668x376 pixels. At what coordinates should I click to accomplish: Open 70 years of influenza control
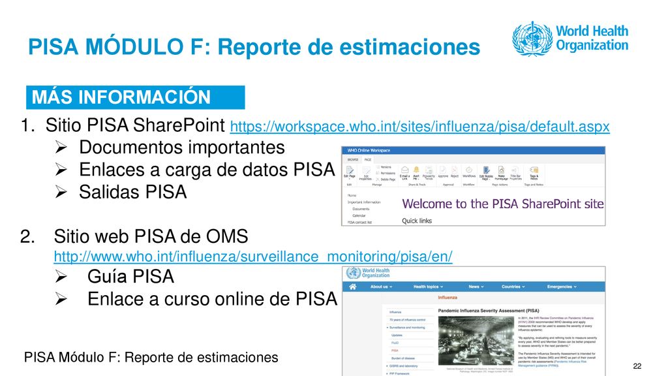coord(407,320)
